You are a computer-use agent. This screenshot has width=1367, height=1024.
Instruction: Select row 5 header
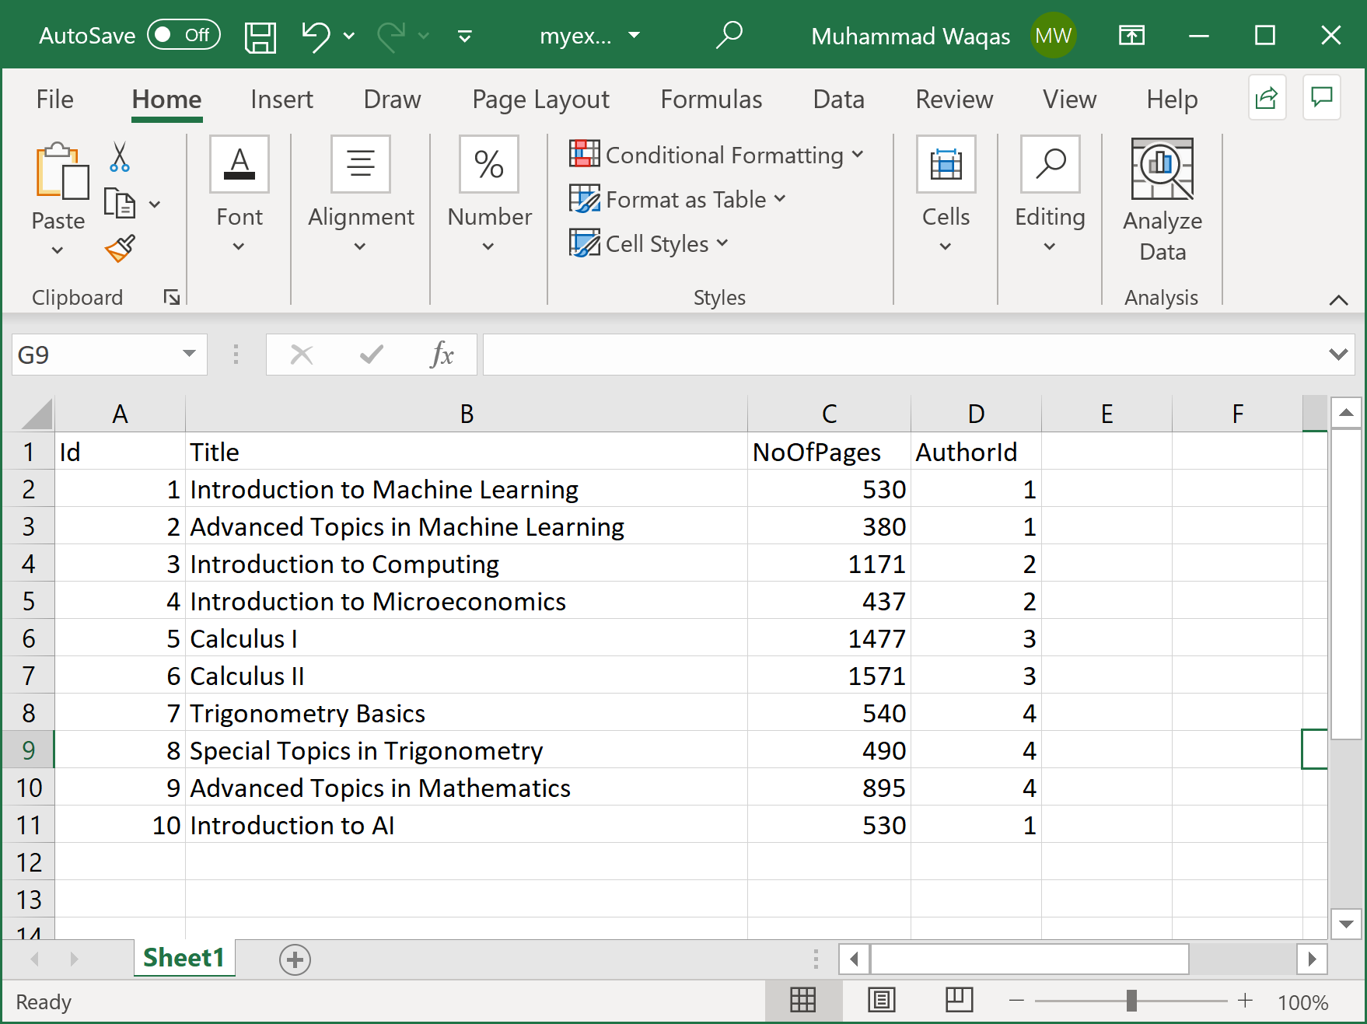[x=28, y=601]
